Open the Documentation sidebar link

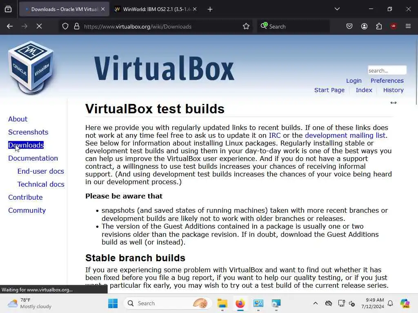[x=33, y=158]
